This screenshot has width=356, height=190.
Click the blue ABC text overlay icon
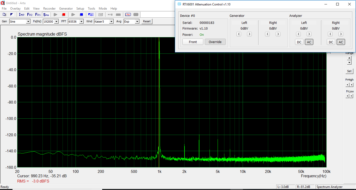pos(91,15)
